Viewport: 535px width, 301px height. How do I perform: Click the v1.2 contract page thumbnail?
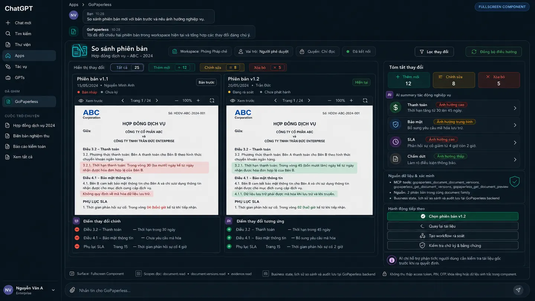click(299, 160)
